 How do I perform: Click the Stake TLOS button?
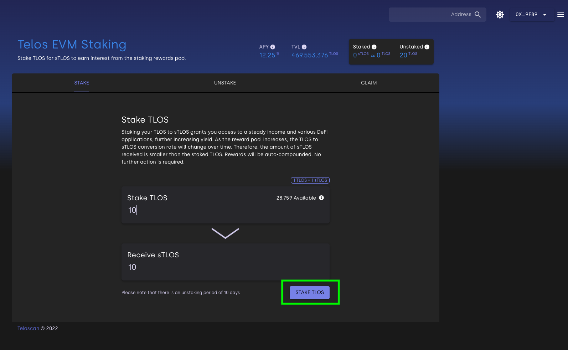coord(309,293)
